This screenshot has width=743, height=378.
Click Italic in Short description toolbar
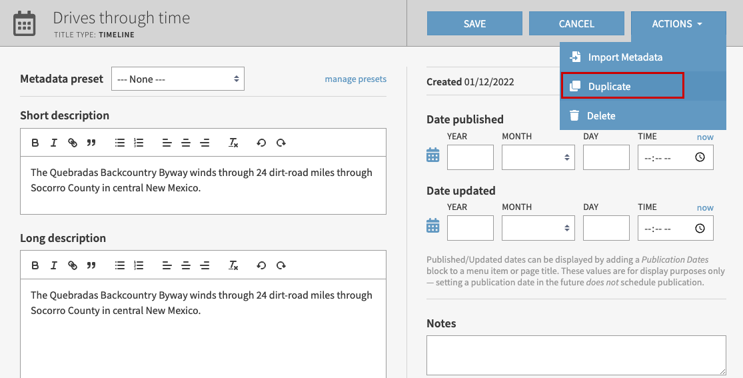53,143
